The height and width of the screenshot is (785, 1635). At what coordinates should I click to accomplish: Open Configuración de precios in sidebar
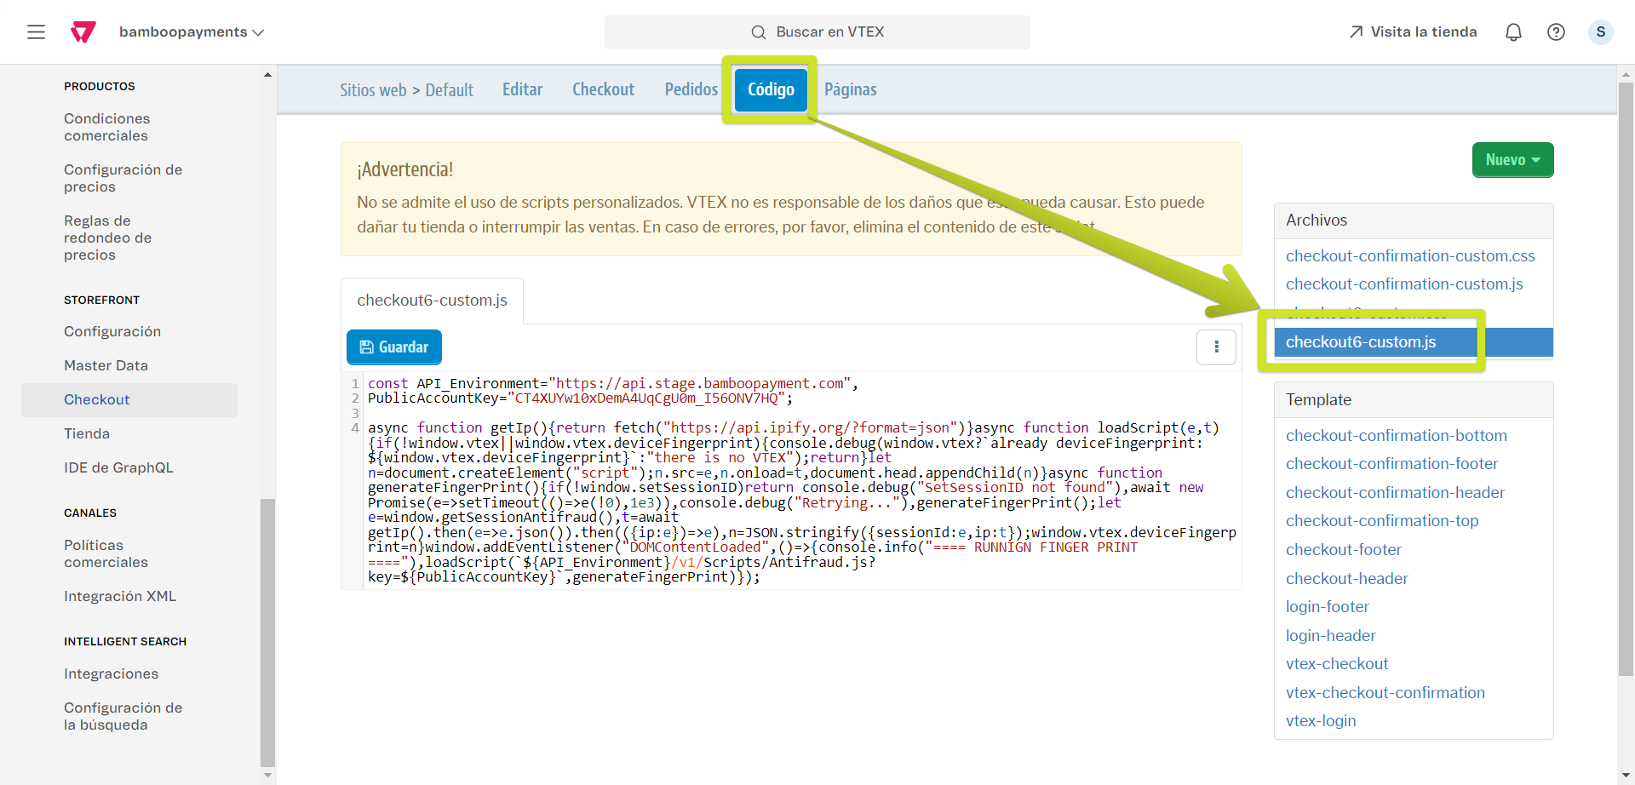tap(123, 178)
